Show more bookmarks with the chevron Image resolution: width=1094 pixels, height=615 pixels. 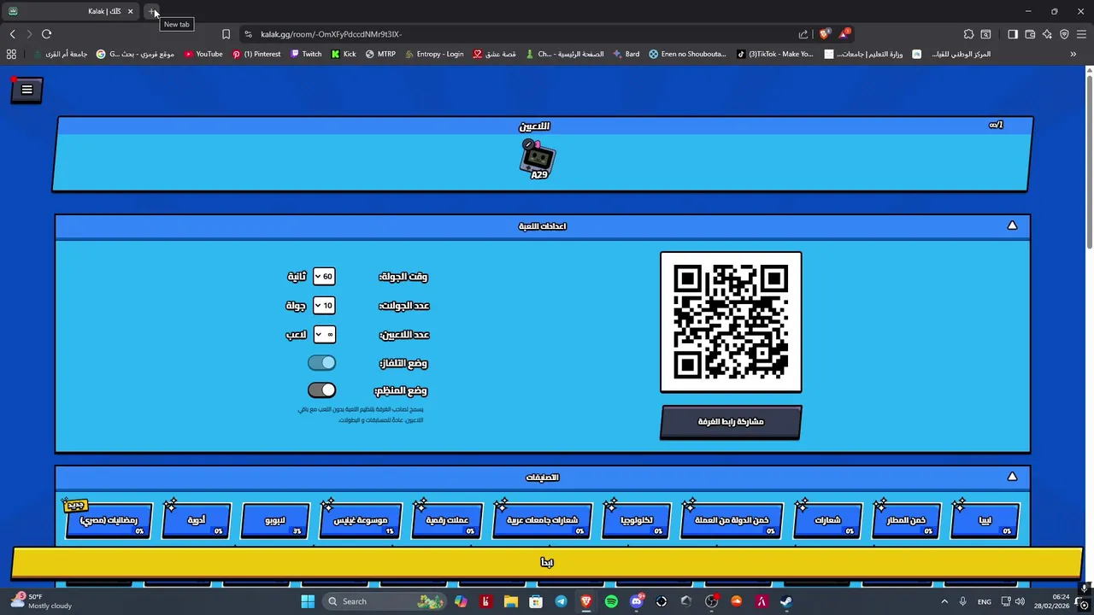[1073, 54]
